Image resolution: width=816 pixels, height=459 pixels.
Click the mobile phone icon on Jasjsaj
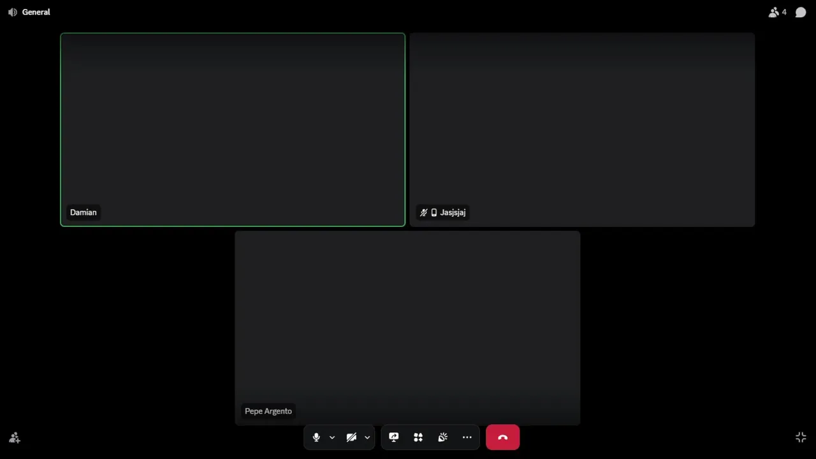click(x=434, y=212)
